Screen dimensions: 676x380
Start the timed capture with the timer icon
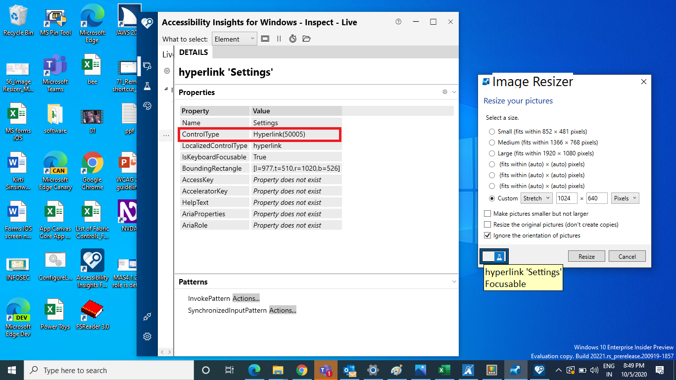tap(293, 39)
